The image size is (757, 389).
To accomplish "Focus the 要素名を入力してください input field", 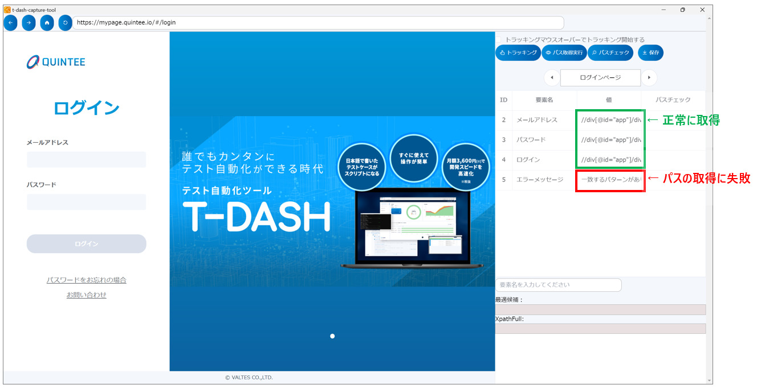I will 558,284.
